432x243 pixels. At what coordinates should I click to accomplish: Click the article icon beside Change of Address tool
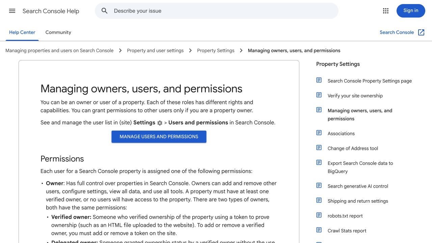pyautogui.click(x=319, y=147)
